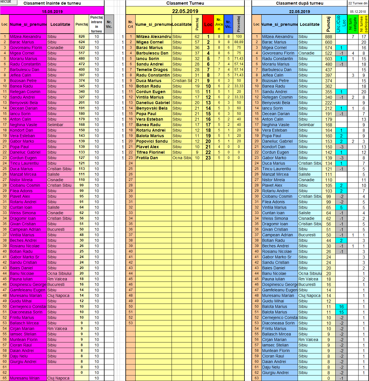This screenshot has height=381, width=369.
Task: Select the '22 Turnee din' cell
Action: coord(358,3)
